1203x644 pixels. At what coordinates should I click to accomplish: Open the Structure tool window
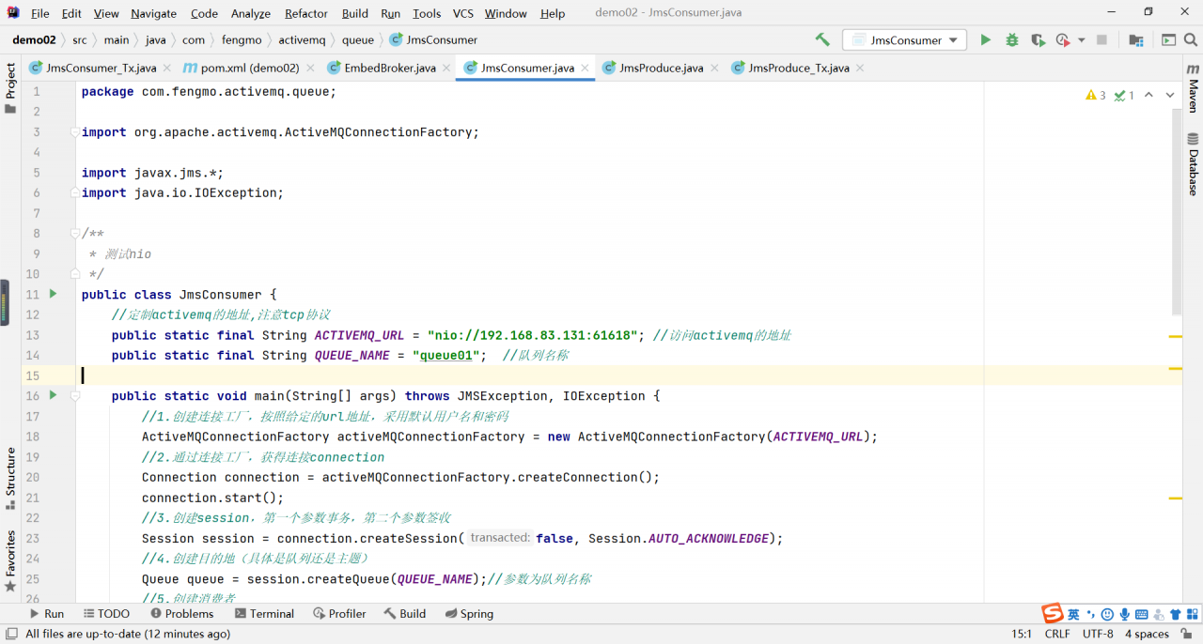coord(10,479)
